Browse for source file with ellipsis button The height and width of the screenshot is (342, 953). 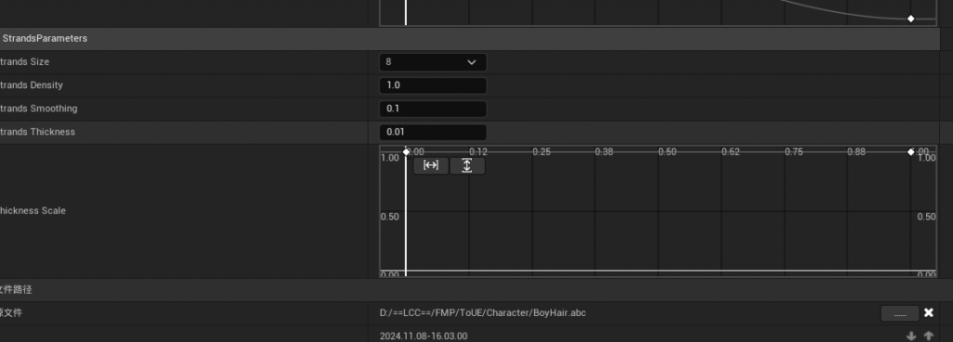[900, 313]
